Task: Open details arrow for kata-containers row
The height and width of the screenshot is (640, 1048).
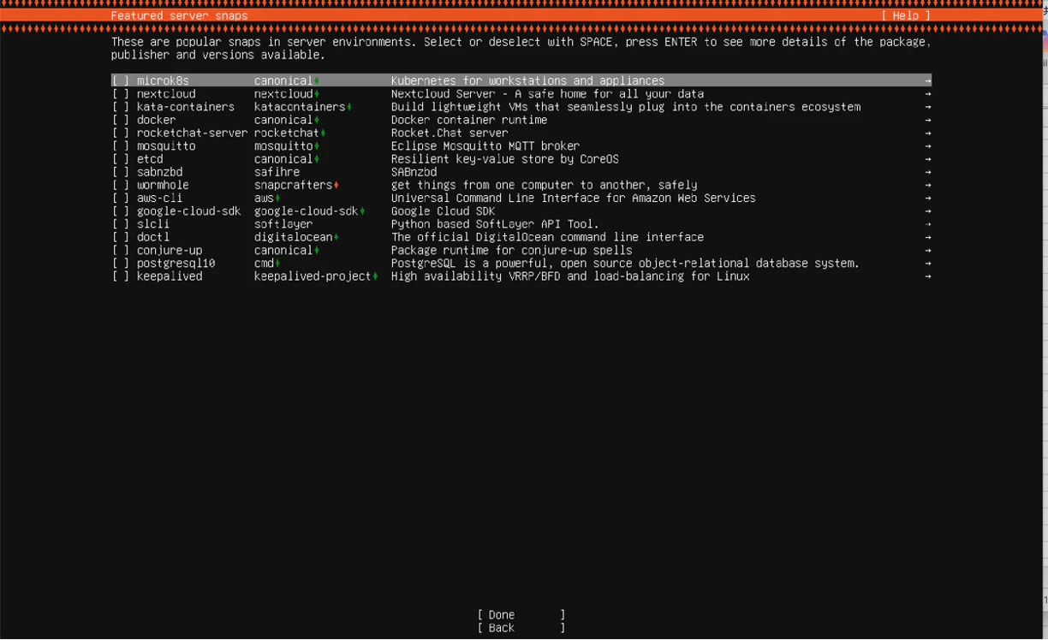Action: (927, 107)
